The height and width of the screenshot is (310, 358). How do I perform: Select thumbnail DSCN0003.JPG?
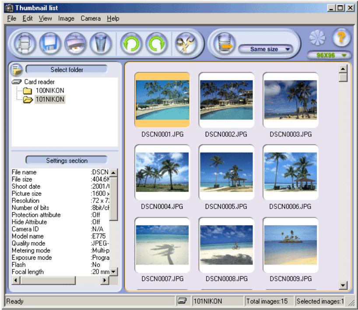[x=291, y=100]
